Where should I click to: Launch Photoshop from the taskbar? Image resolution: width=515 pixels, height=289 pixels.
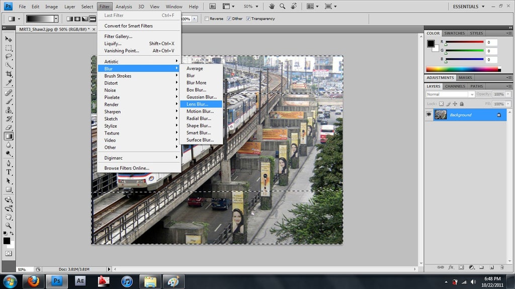[x=56, y=281]
